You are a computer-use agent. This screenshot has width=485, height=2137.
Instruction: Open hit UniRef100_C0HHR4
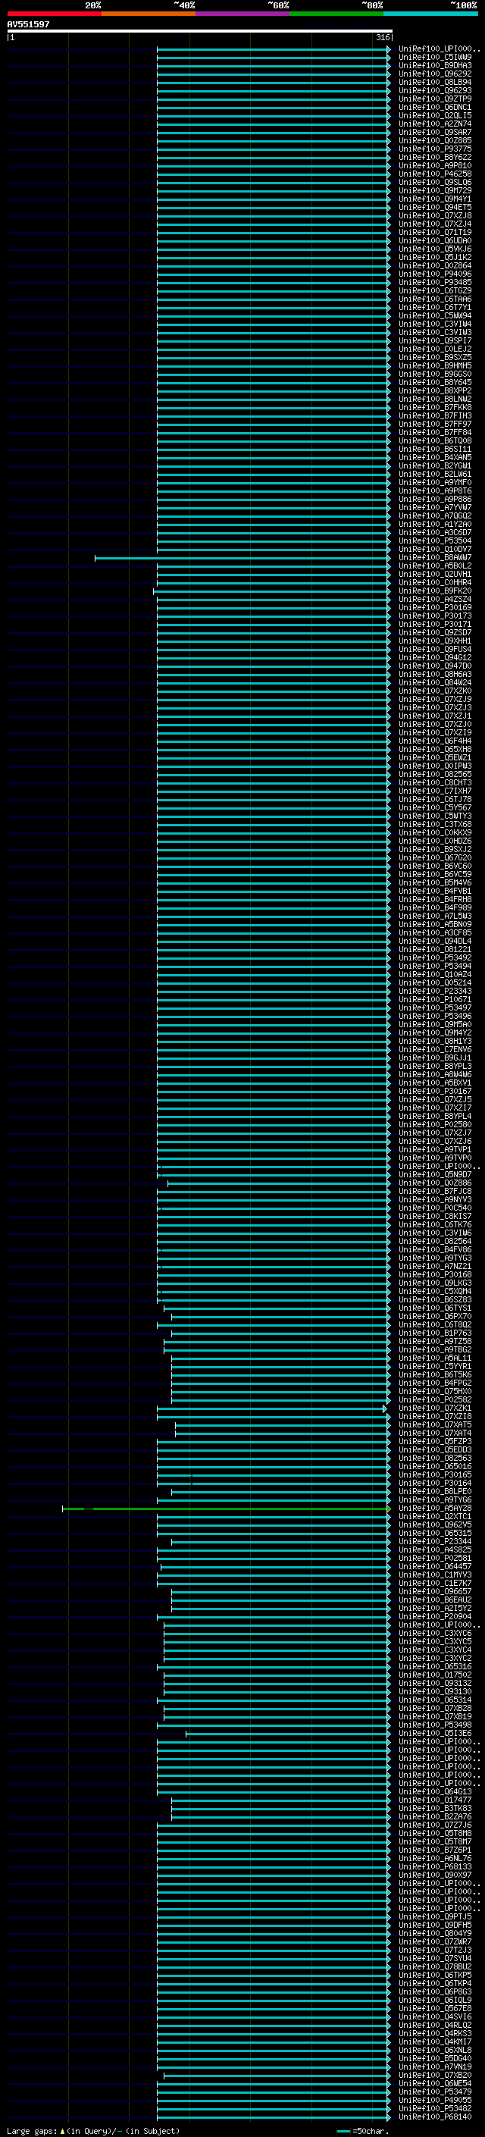435,582
